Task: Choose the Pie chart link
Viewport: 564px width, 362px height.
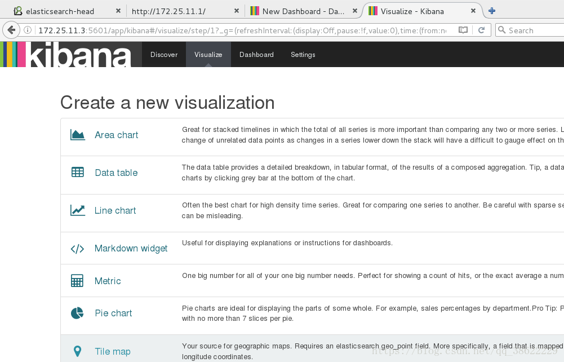Action: pyautogui.click(x=113, y=313)
